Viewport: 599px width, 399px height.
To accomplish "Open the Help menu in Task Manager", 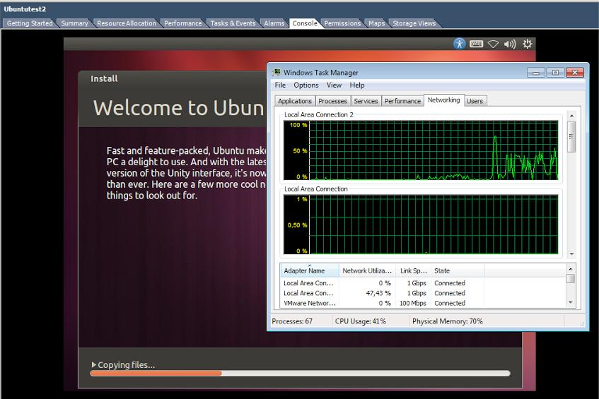I will click(357, 85).
